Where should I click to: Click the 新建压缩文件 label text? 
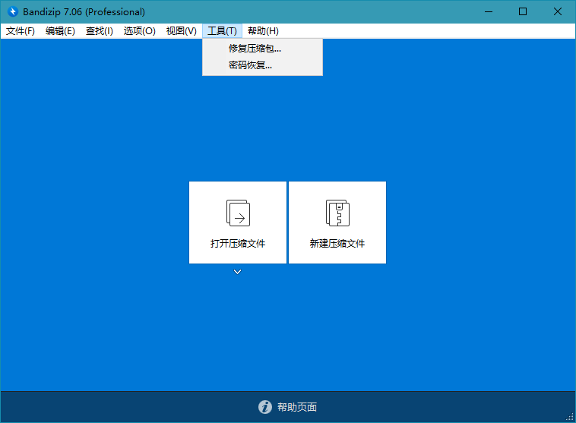tap(337, 244)
